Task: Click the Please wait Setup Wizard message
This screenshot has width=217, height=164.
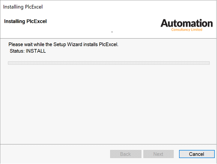Action: coord(63,44)
